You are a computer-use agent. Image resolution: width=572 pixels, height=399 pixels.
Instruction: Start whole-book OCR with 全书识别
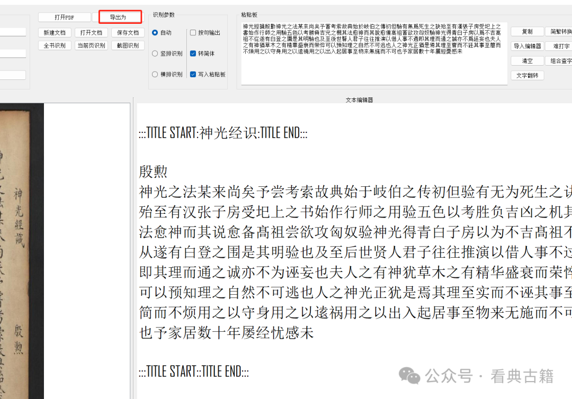pyautogui.click(x=55, y=44)
